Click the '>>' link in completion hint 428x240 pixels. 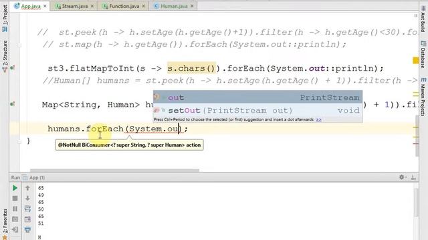319,119
